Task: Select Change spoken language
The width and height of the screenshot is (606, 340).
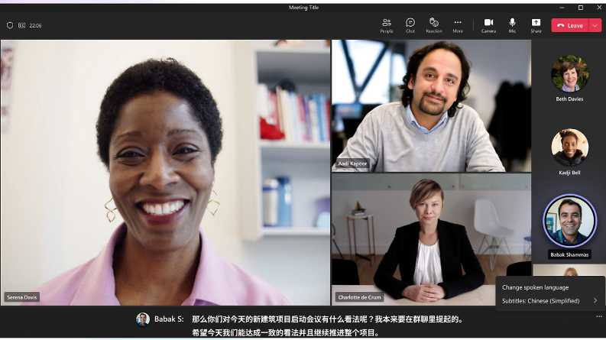Action: point(535,287)
